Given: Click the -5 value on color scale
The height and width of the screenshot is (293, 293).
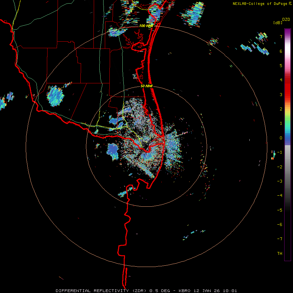Looking at the screenshot, I should click(x=280, y=210).
